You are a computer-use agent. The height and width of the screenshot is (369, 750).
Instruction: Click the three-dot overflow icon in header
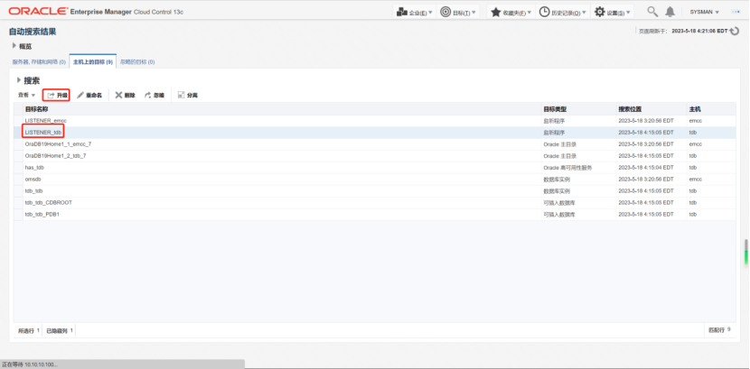click(x=736, y=12)
